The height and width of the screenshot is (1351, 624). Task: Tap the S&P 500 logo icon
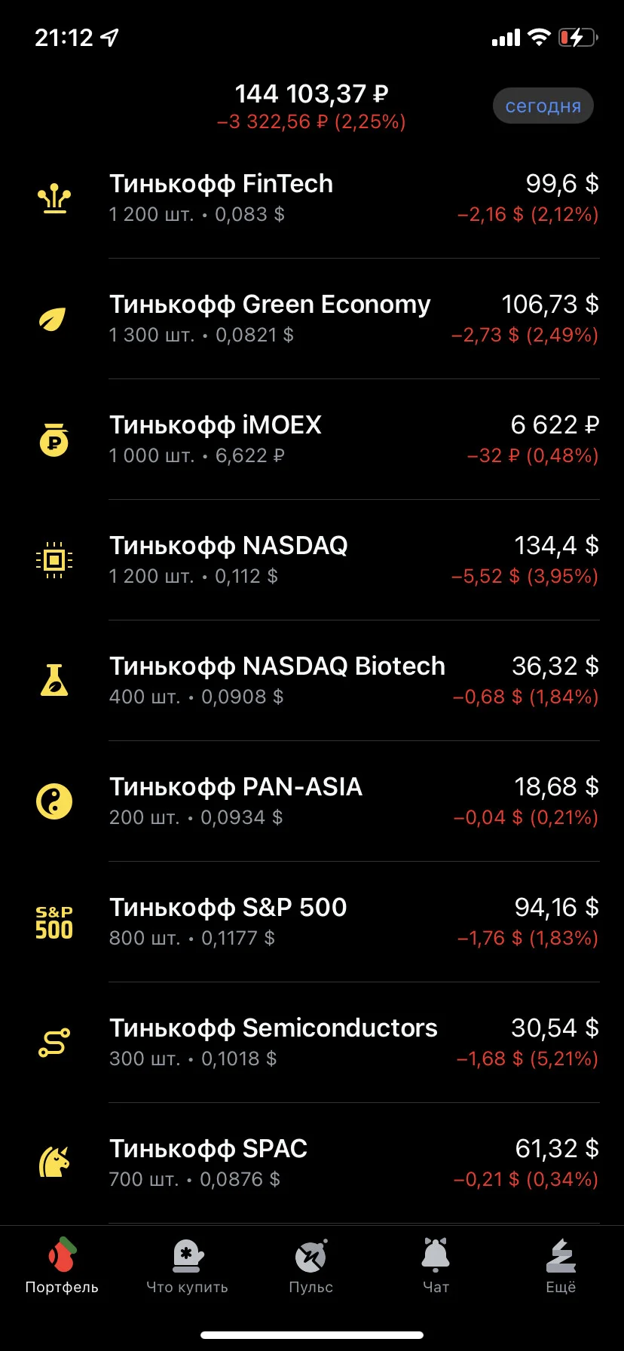(54, 923)
